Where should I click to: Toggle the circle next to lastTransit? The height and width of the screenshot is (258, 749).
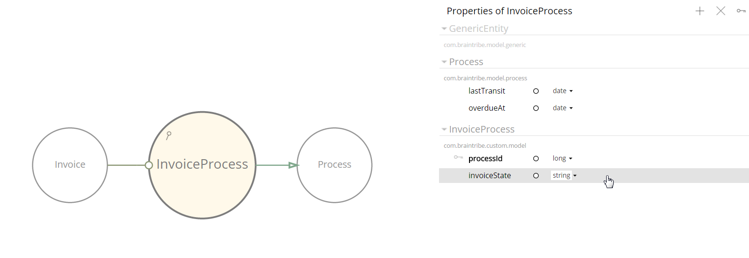pos(536,91)
